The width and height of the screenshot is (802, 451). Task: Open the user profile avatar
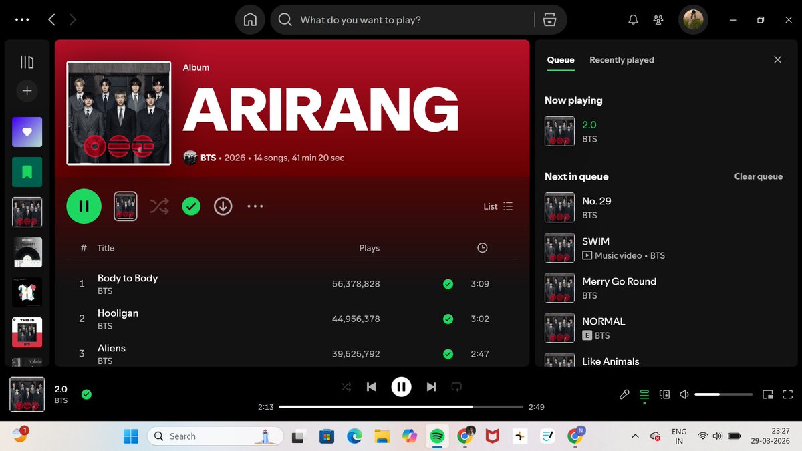point(693,20)
